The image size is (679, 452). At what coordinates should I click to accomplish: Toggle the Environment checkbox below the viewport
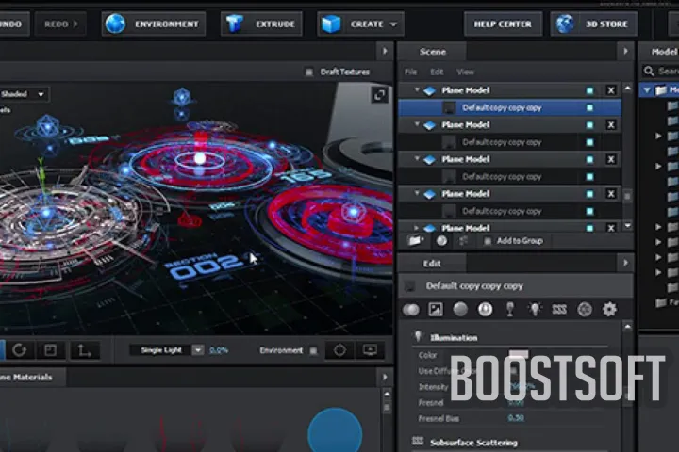[x=313, y=351]
